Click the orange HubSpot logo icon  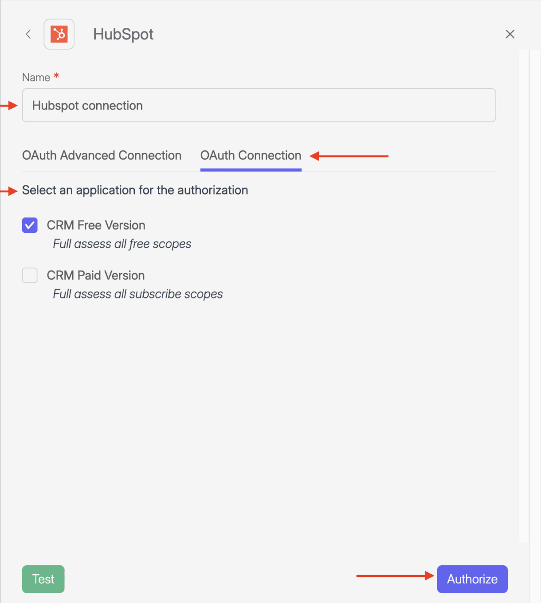pyautogui.click(x=59, y=34)
